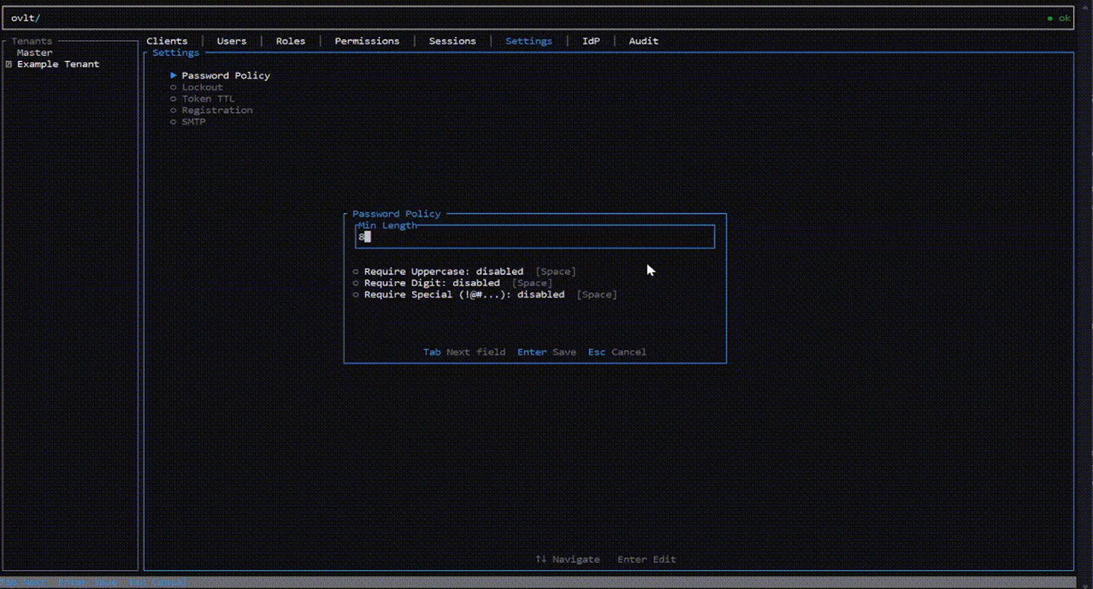1093x589 pixels.
Task: Switch to the Sessions tab
Action: tap(452, 41)
